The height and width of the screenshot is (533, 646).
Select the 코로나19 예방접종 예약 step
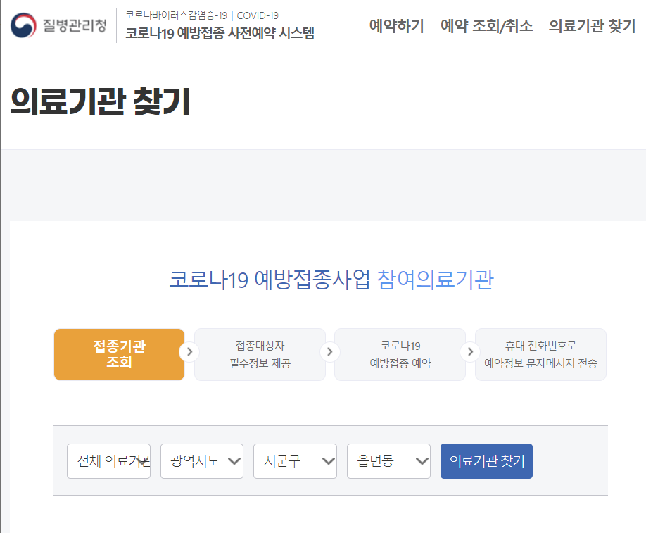coord(400,354)
